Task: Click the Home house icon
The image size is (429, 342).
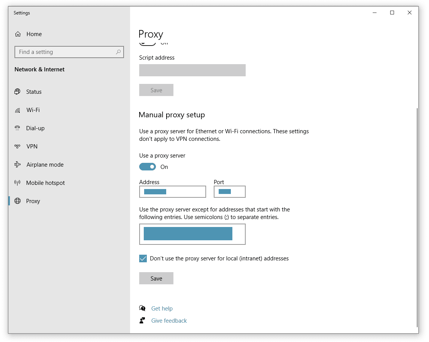Action: (x=18, y=34)
